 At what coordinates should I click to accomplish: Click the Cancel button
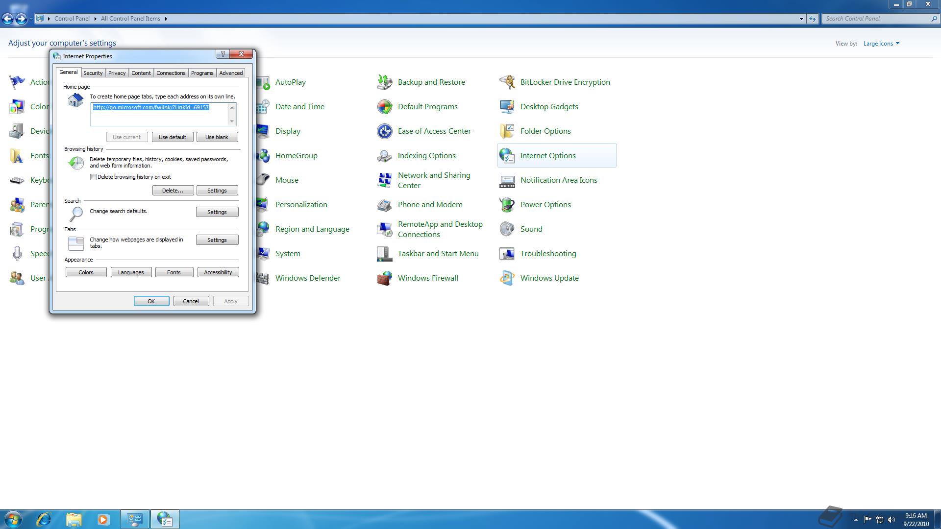click(x=191, y=301)
